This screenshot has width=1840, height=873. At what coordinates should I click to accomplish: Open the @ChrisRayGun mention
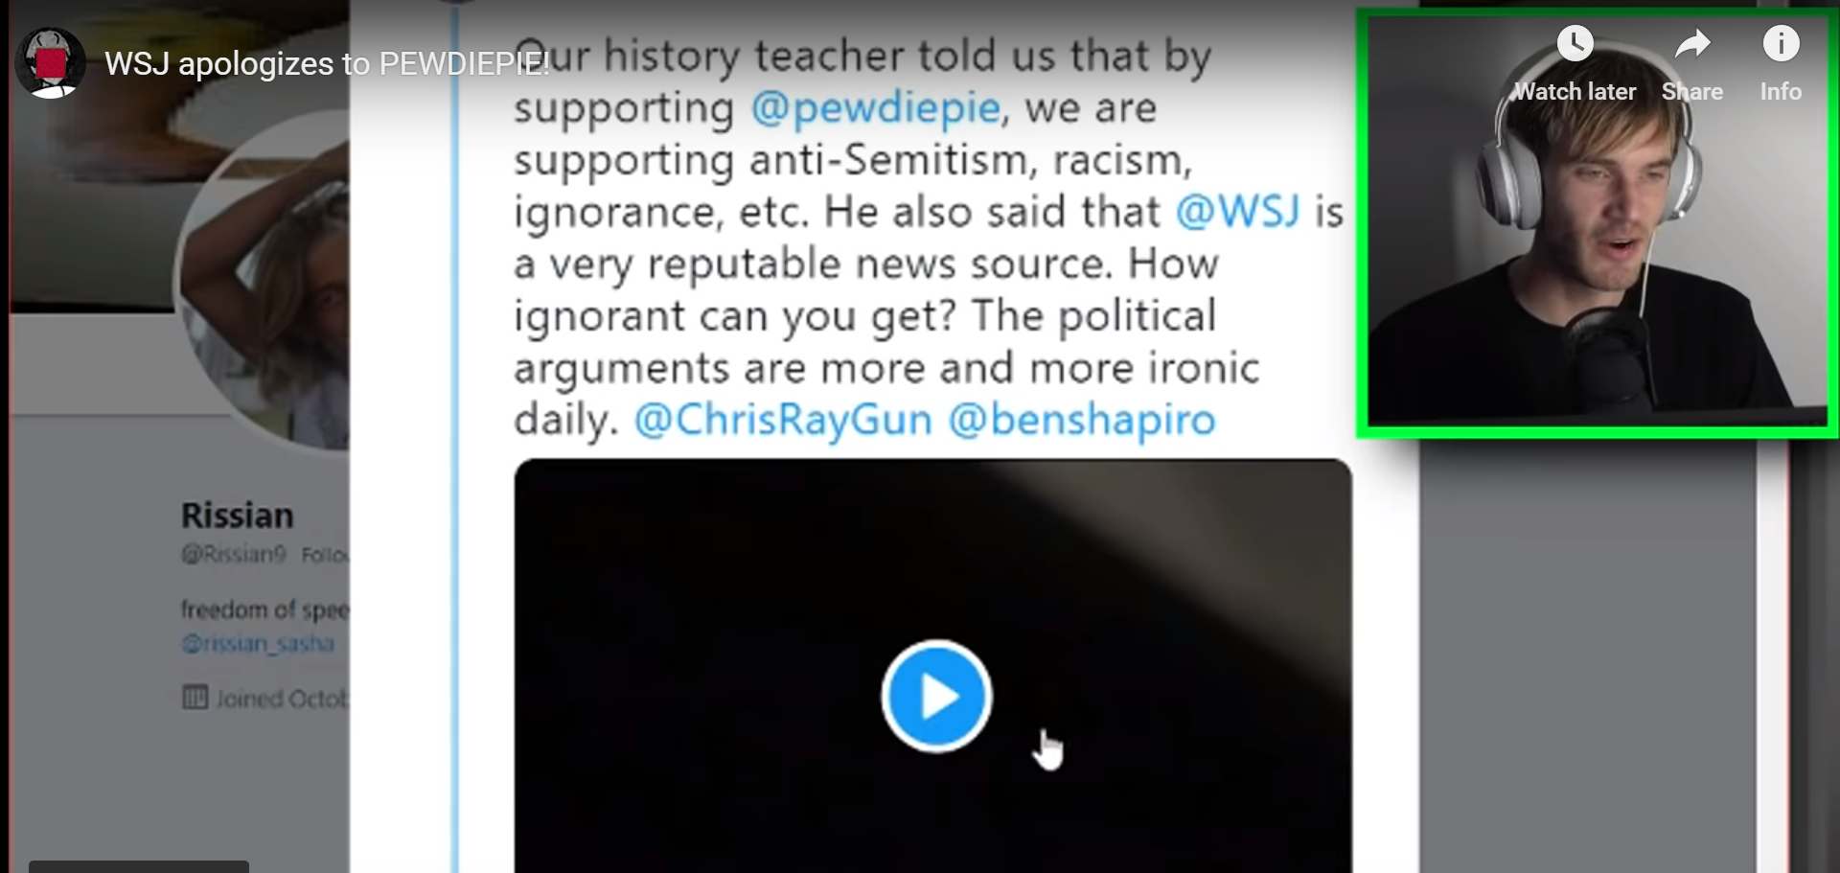click(783, 420)
